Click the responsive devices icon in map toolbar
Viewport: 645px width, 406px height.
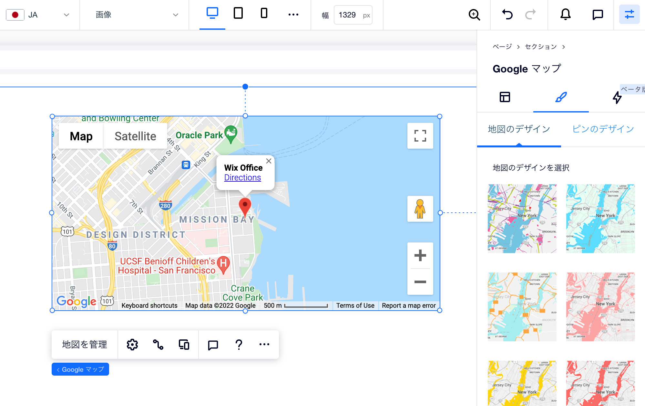pos(184,345)
